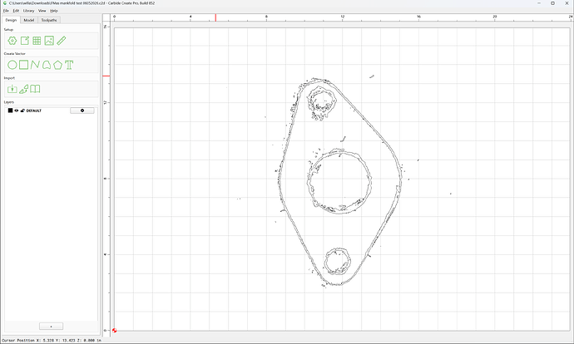
Task: Click the red origin marker on canvas
Action: (x=114, y=331)
